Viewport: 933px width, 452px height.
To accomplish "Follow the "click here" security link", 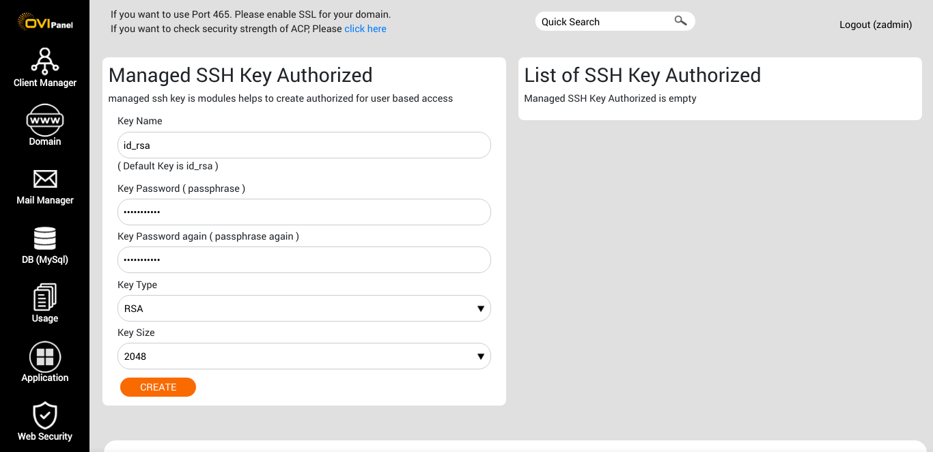I will [x=365, y=29].
